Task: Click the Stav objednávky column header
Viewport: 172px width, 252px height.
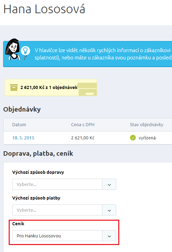Action: (x=147, y=125)
